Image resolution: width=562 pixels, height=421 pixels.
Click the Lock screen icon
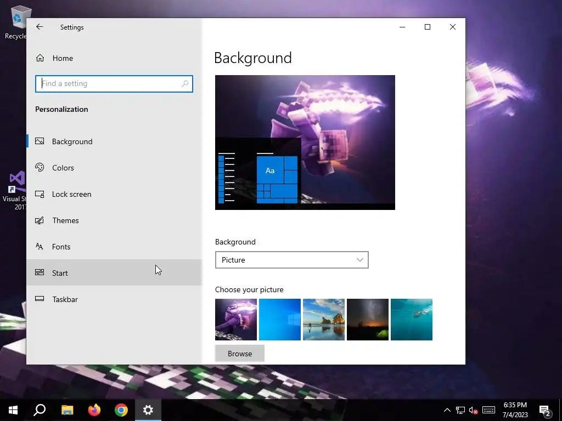[x=40, y=194]
